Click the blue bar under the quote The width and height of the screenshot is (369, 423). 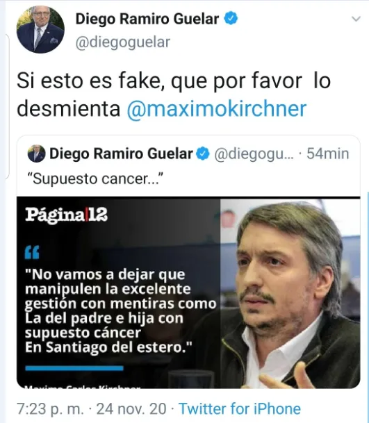tap(74, 368)
